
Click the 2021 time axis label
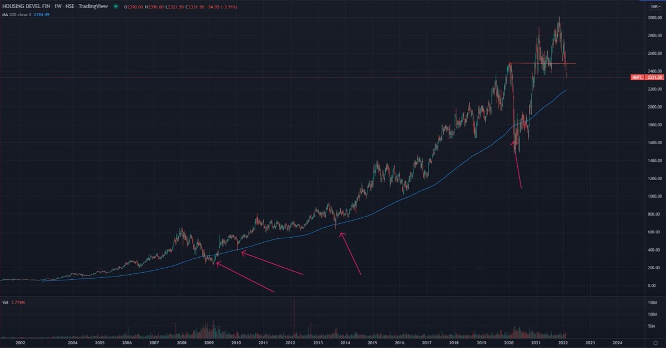(536, 343)
